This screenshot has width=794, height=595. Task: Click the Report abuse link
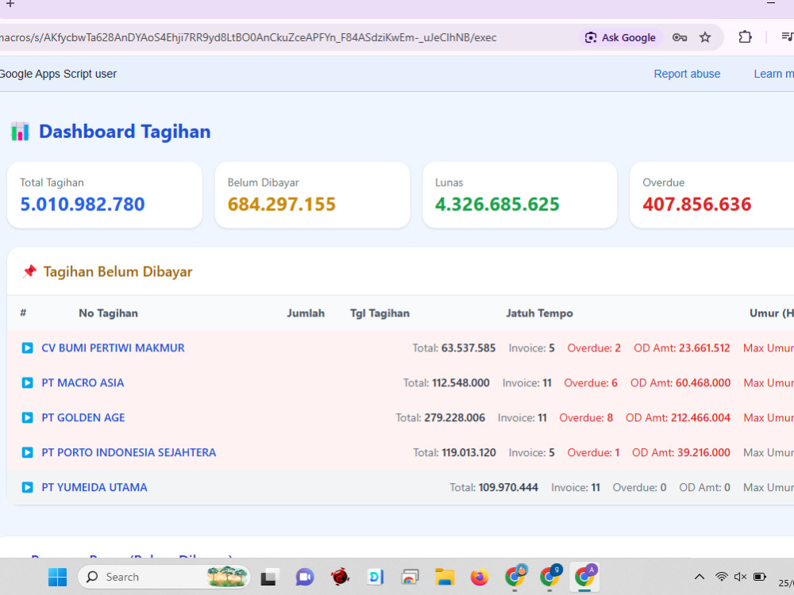point(687,74)
